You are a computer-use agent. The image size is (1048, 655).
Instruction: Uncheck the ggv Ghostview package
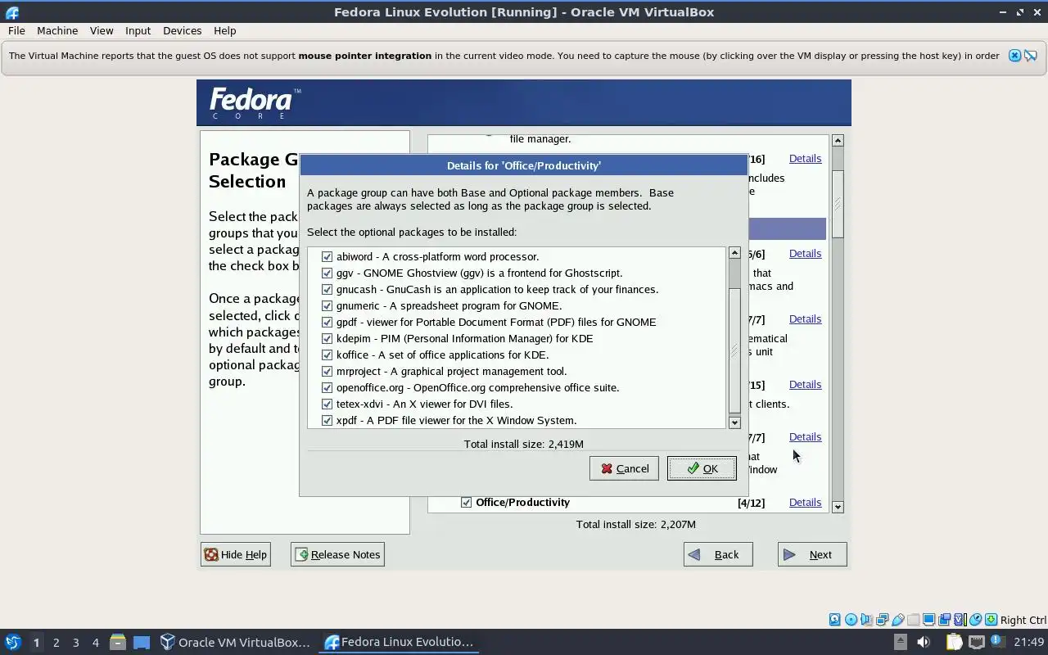327,273
